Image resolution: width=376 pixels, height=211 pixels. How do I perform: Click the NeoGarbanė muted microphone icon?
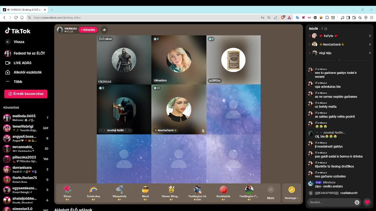coord(203,131)
